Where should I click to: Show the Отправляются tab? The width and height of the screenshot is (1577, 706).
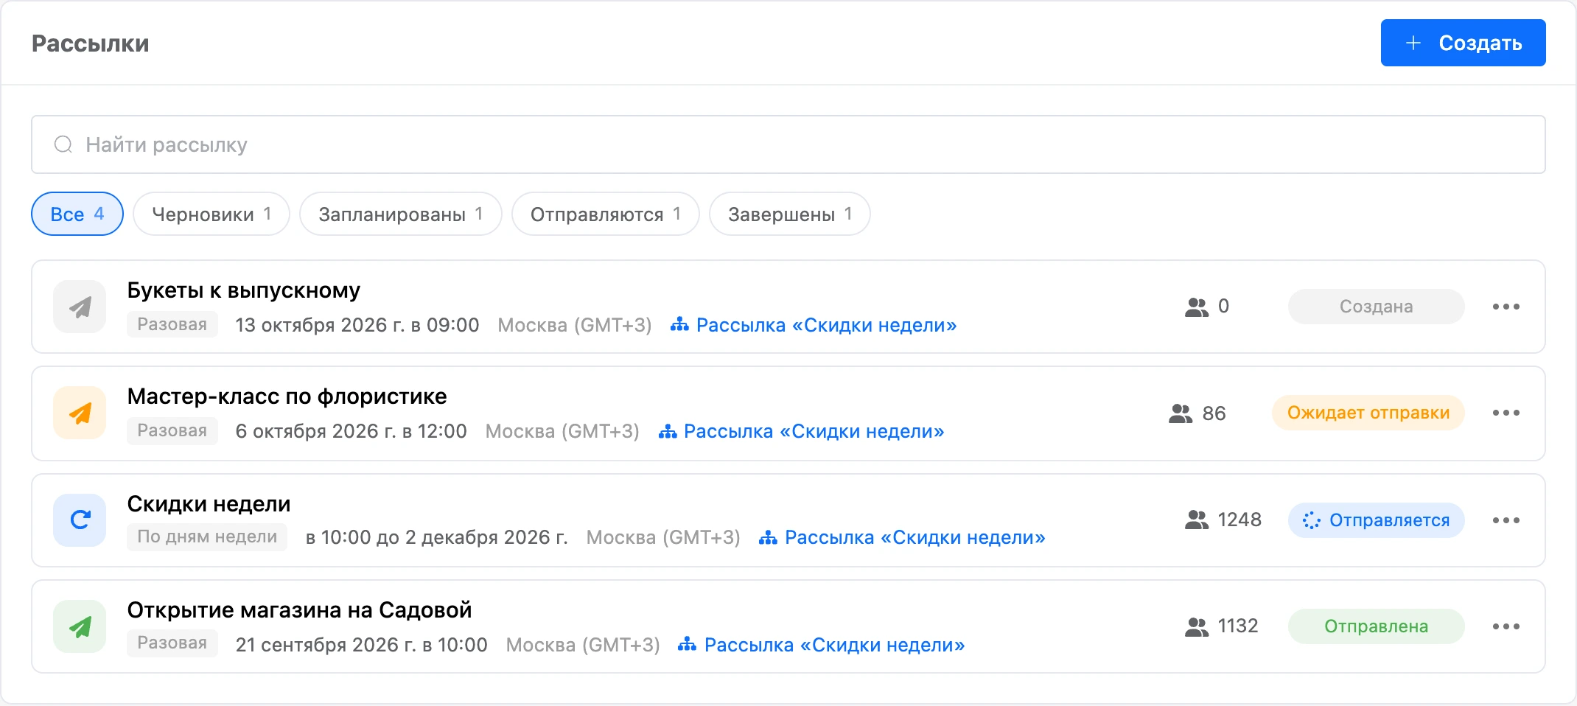click(x=606, y=214)
